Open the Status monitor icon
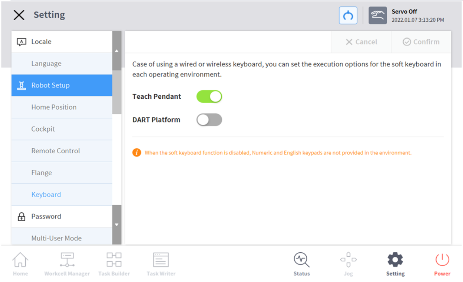463x282 pixels. (x=302, y=263)
